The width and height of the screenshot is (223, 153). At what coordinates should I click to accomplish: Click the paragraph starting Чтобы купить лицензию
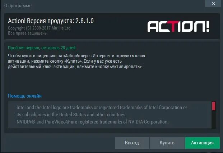(76, 61)
